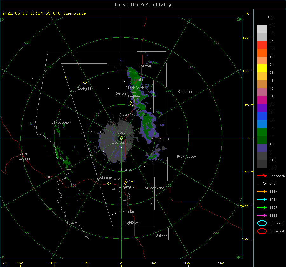
Task: Click the Didsbury town label
Action: 120,142
